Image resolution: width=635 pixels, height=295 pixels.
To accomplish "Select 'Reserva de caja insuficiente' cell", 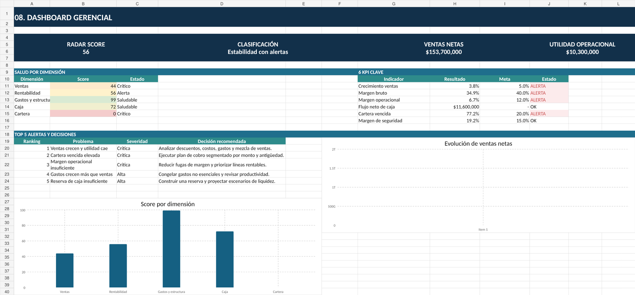I will (83, 181).
